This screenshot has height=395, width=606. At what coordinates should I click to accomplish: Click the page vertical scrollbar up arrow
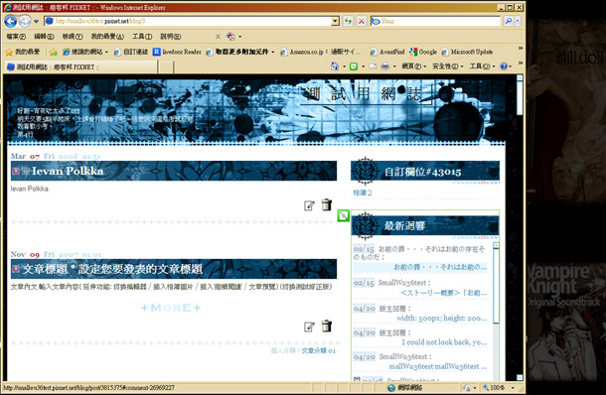(520, 78)
